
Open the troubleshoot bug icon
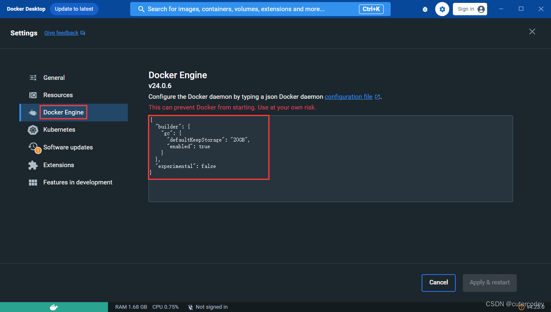(x=425, y=9)
